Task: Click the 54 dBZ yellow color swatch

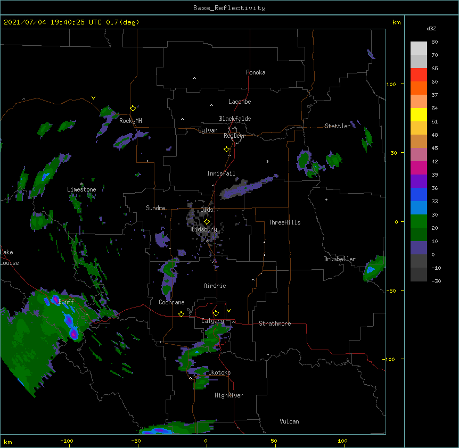Action: tap(419, 114)
